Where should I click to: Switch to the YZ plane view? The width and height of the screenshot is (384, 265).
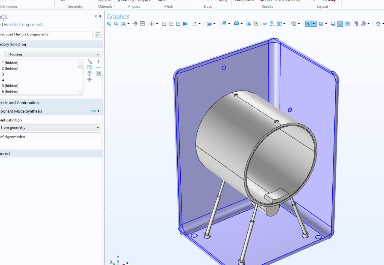(171, 24)
